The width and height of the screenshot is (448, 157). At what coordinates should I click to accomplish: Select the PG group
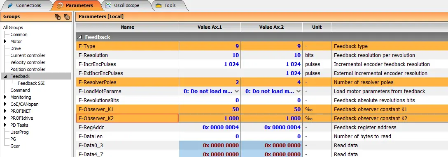13,139
